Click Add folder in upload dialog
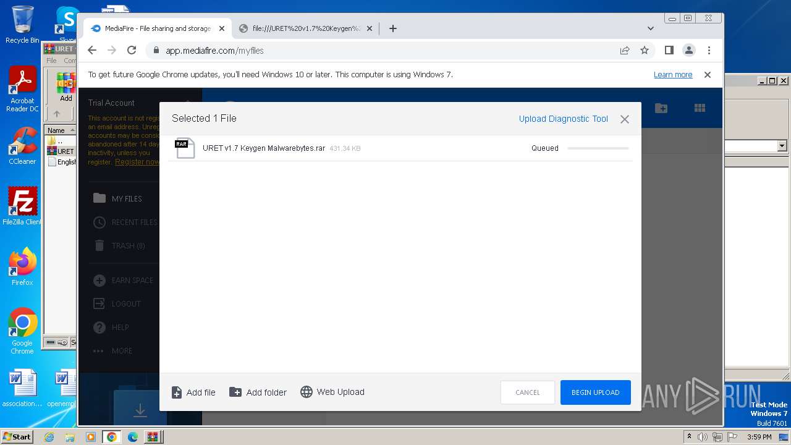Viewport: 791px width, 445px height. (x=258, y=392)
